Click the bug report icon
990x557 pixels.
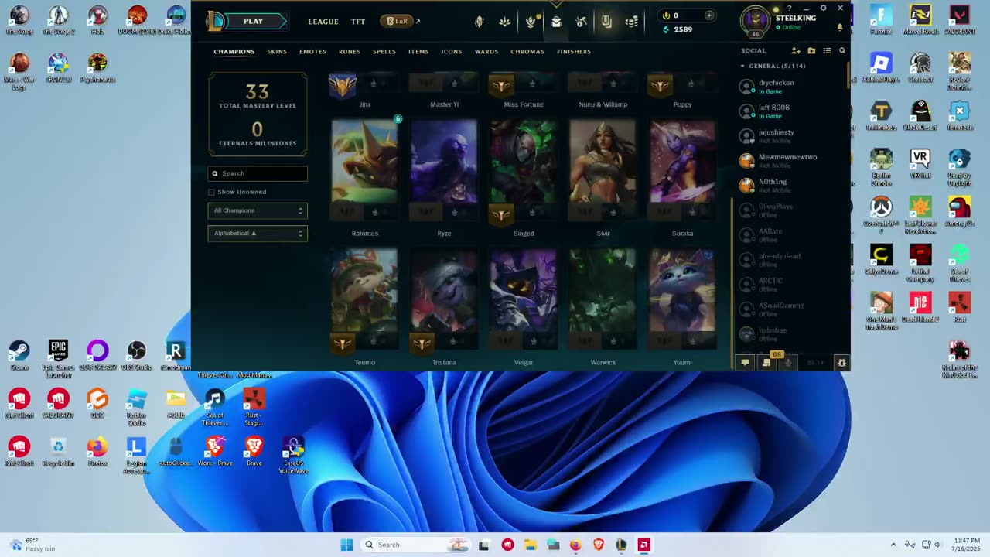841,362
